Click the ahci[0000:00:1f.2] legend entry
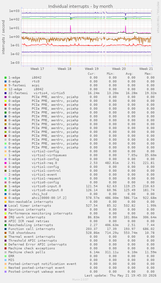 37,198
